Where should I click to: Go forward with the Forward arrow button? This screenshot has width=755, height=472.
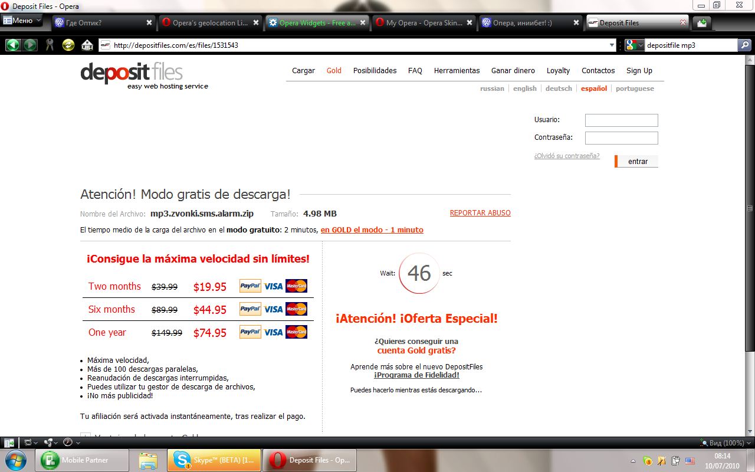click(x=29, y=45)
